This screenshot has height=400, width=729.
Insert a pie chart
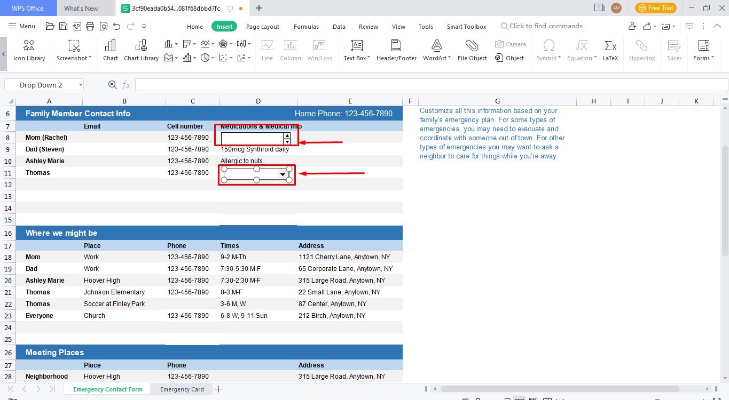(205, 57)
